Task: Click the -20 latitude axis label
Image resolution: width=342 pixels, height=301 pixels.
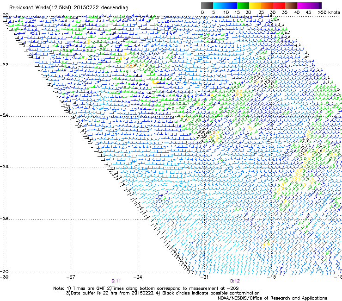Action: pos(4,15)
